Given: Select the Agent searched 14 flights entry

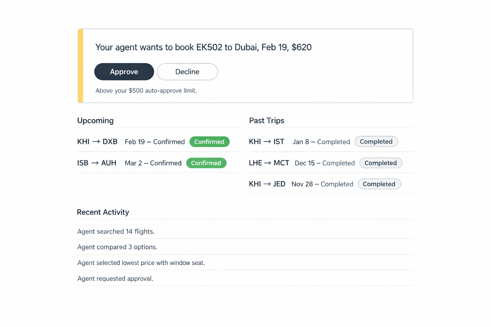Looking at the screenshot, I should pyautogui.click(x=116, y=231).
